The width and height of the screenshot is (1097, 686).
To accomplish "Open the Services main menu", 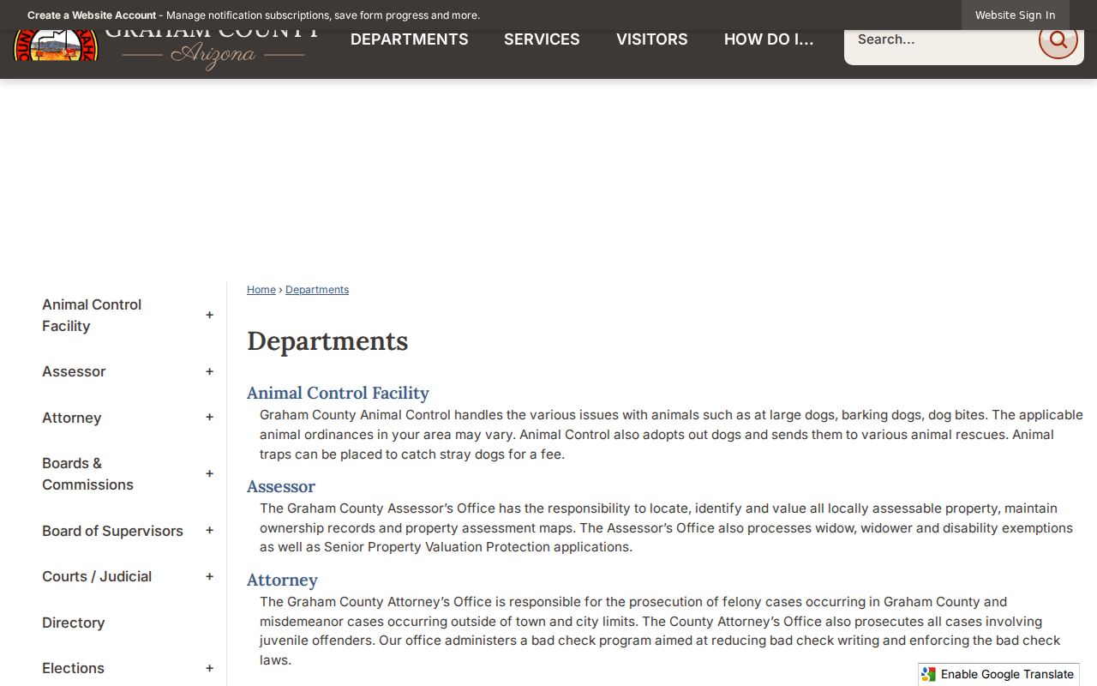I will point(542,39).
